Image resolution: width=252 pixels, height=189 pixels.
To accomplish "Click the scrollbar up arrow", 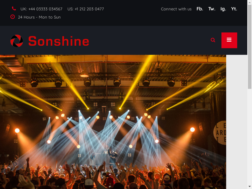I will coord(249,2).
